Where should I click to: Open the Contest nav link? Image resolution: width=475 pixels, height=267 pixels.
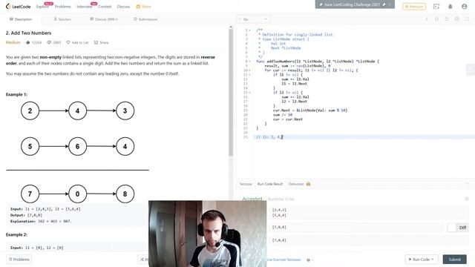105,7
